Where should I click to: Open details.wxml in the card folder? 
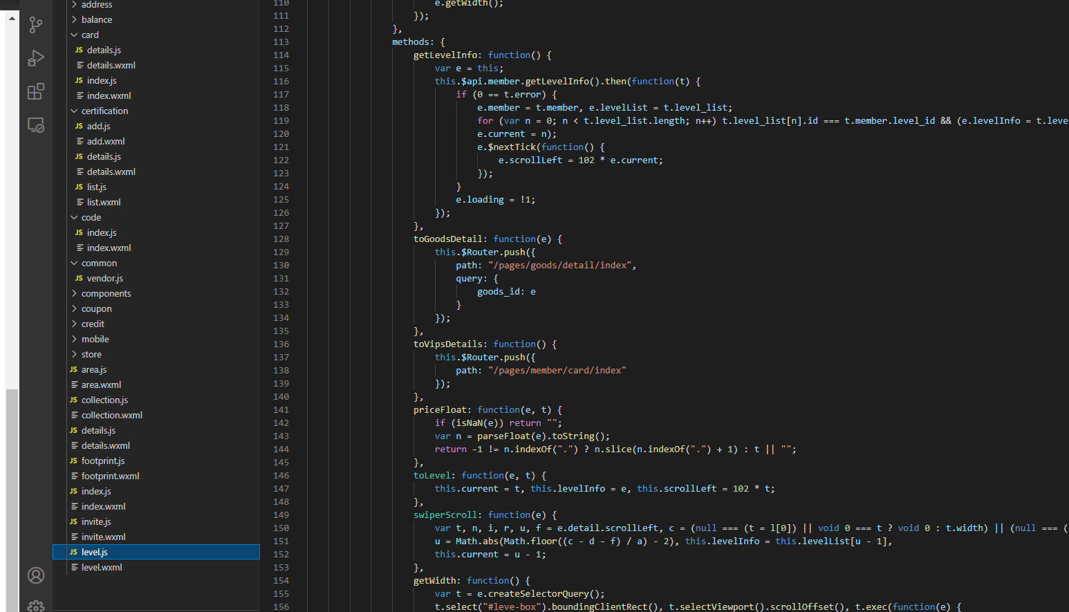(x=156, y=65)
